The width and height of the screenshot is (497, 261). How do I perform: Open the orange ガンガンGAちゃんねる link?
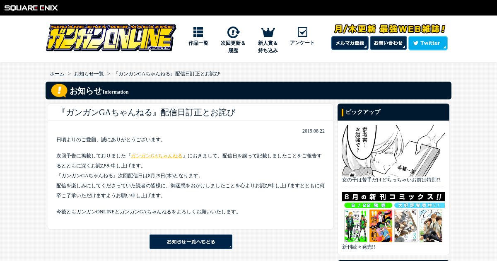157,156
